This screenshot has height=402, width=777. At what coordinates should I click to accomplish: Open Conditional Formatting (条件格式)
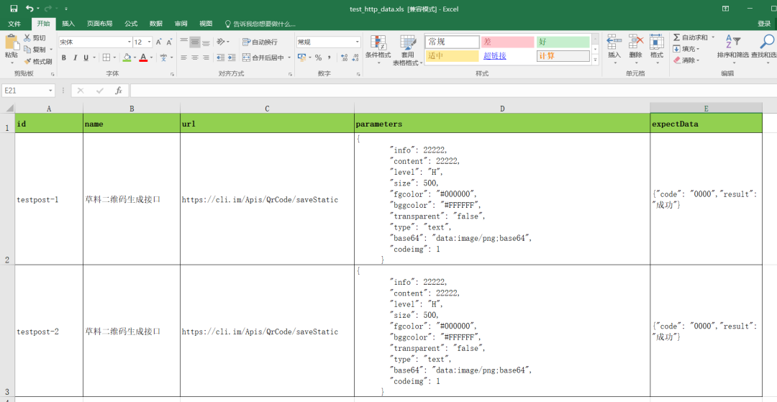click(378, 50)
